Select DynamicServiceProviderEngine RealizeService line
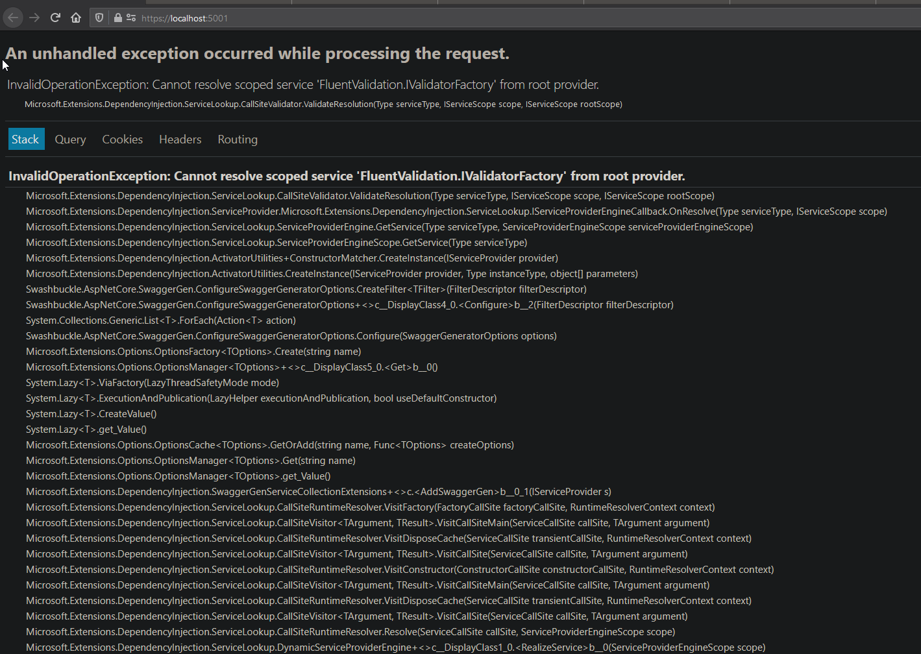Screen dimensions: 921x654 [x=396, y=648]
